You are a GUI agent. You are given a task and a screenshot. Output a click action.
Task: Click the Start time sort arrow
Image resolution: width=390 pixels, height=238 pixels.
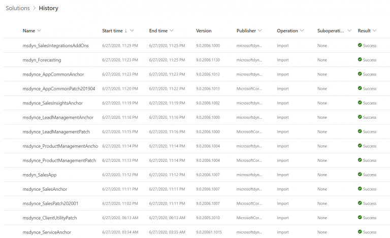point(126,30)
